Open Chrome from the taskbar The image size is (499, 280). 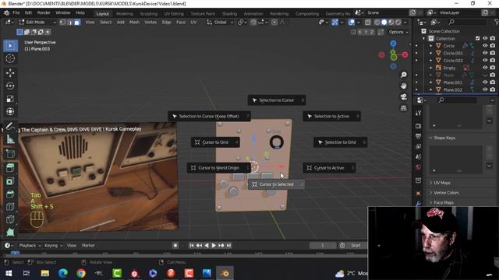coord(81,273)
